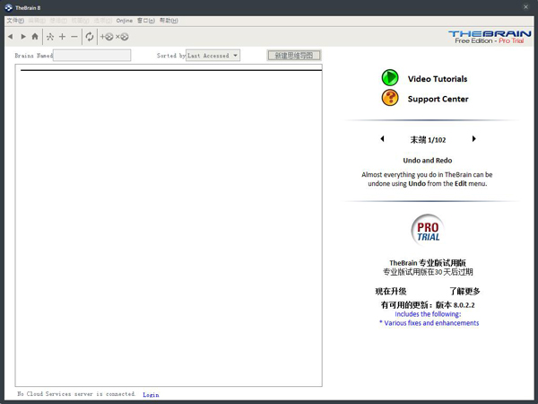The height and width of the screenshot is (404, 538).
Task: Click the circular refresh sync icon
Action: tap(90, 37)
